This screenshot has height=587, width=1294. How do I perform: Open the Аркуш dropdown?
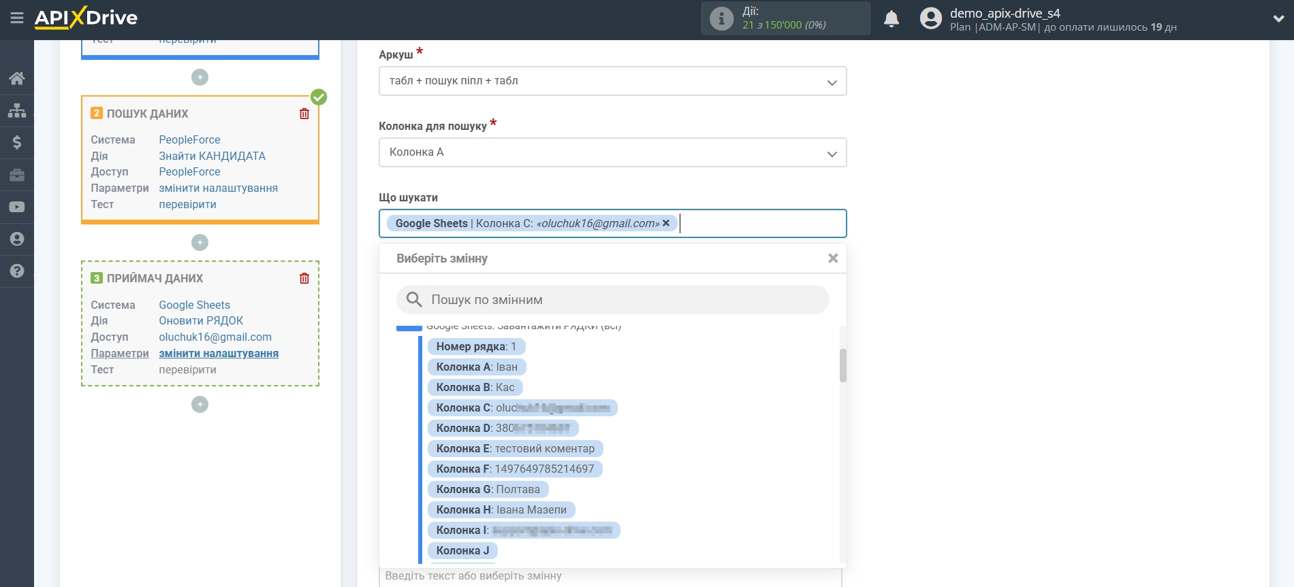(612, 81)
